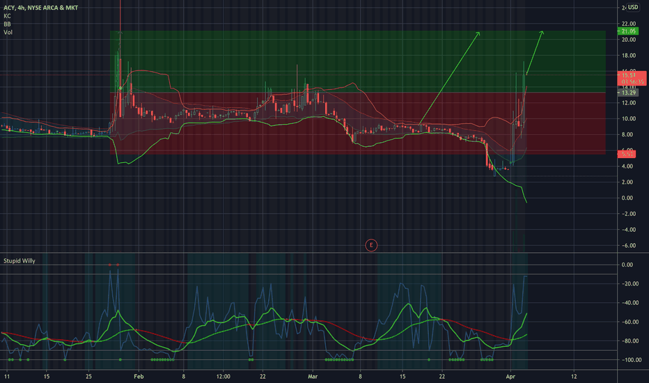Click the red stop-loss price label near 6.00

pyautogui.click(x=627, y=154)
